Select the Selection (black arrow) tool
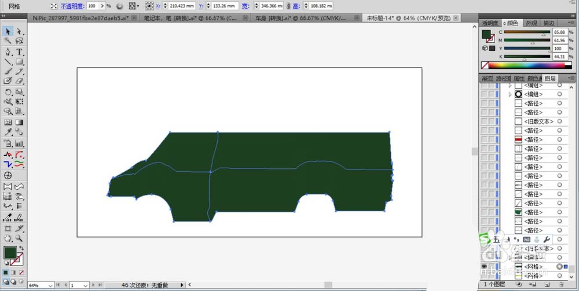Viewport: 579px width, 291px height. (x=8, y=32)
